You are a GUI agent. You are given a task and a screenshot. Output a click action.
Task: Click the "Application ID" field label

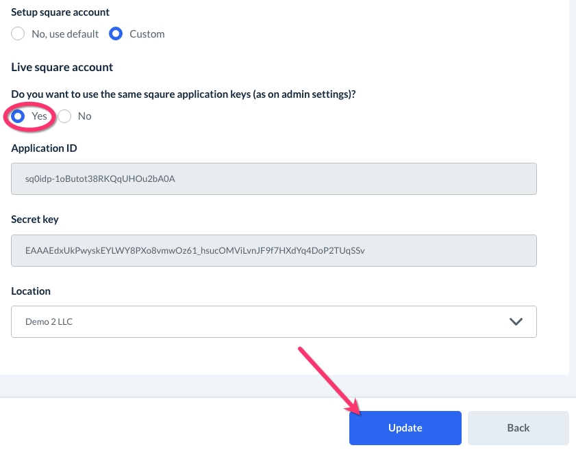pyautogui.click(x=44, y=148)
